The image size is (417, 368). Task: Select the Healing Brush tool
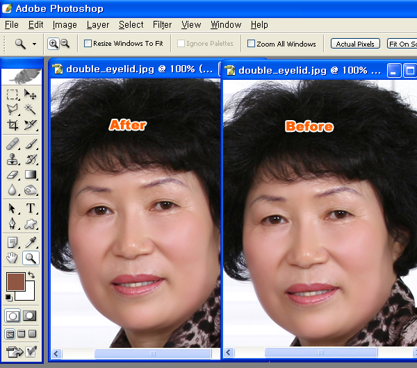(13, 144)
